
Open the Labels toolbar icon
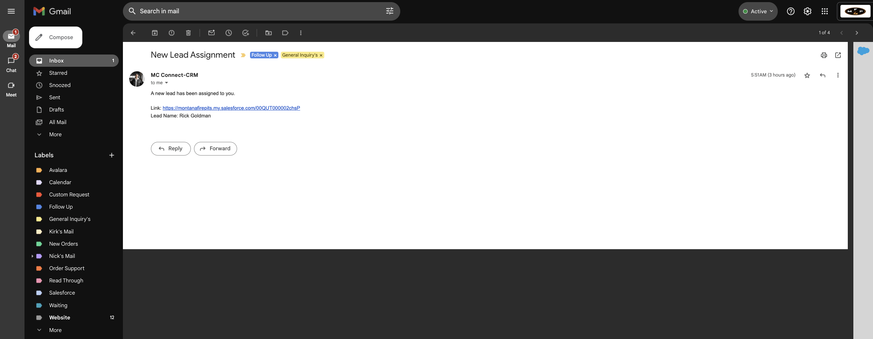[x=285, y=33]
